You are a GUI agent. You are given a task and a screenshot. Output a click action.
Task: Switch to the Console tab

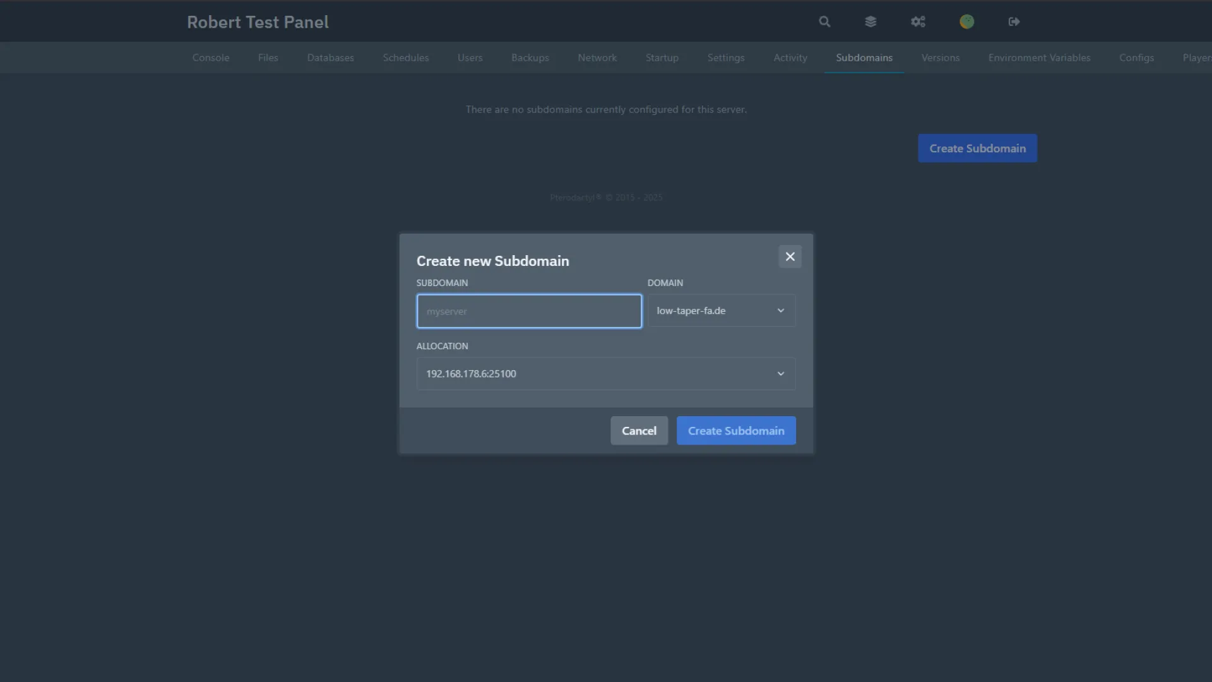pos(210,57)
